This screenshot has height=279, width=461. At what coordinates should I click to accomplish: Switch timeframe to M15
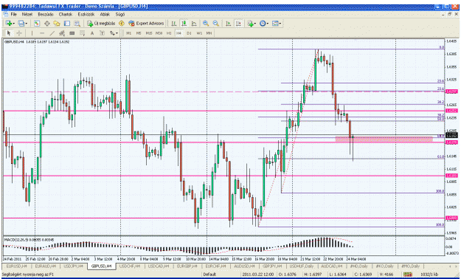tap(149, 33)
